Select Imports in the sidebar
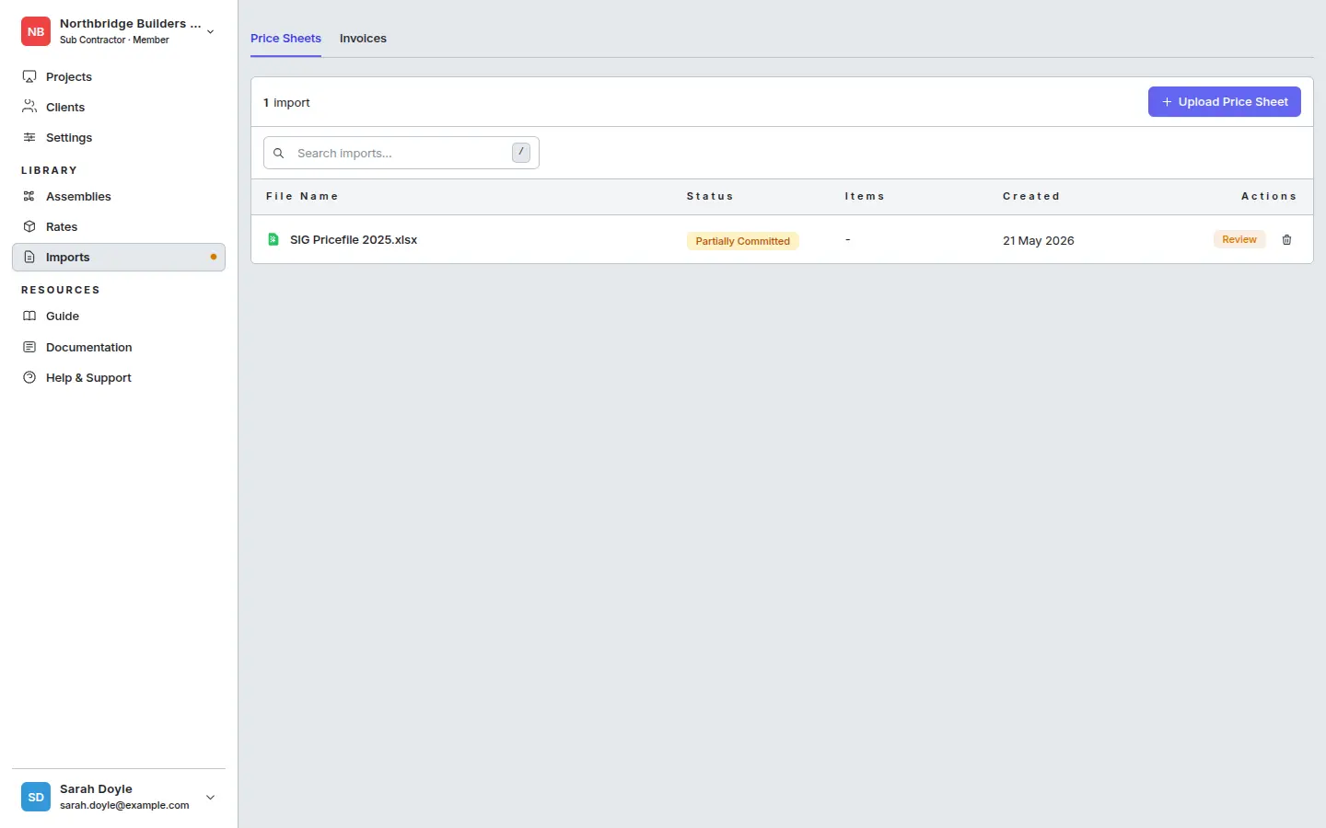 pos(119,257)
